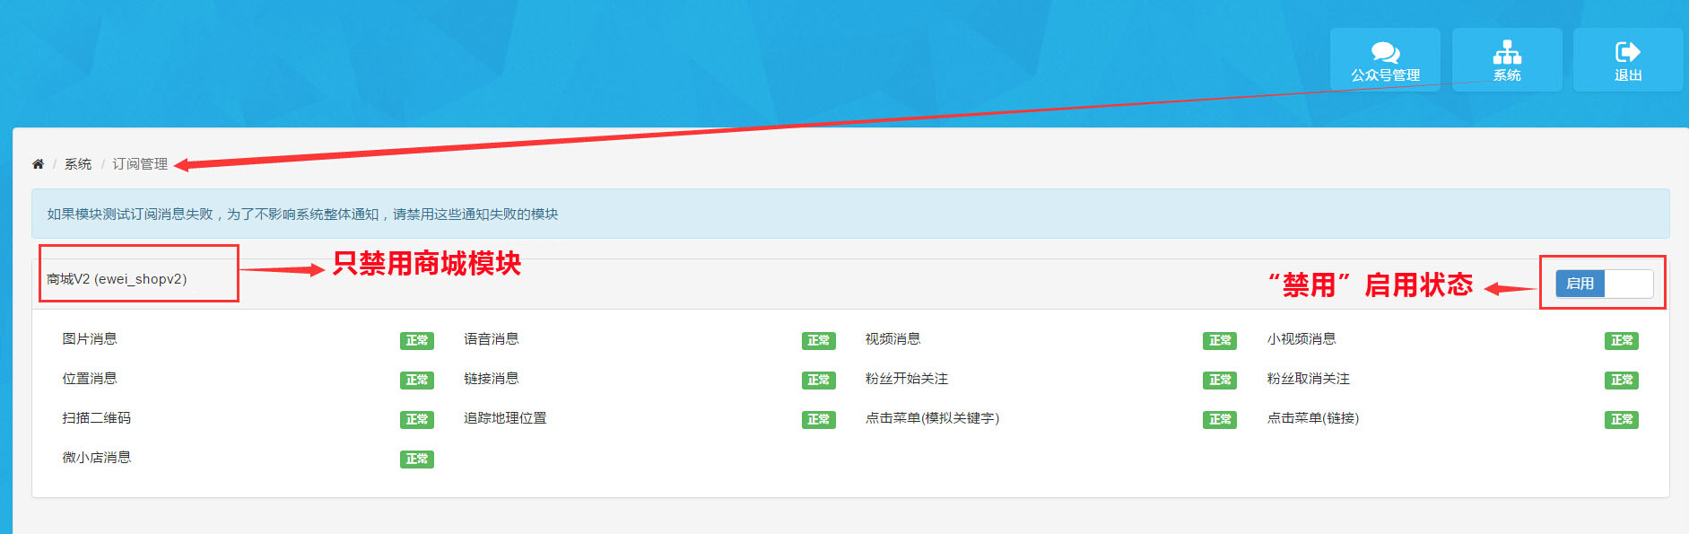This screenshot has height=534, width=1689.
Task: Select the 位置消息 subscription item
Action: pos(90,379)
